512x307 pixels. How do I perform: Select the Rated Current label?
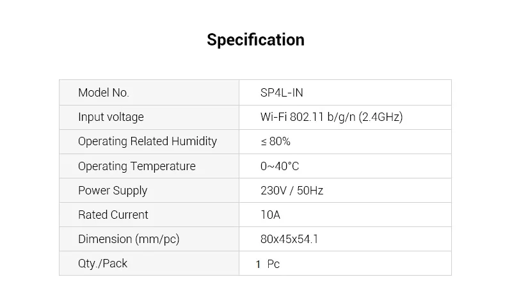(113, 215)
